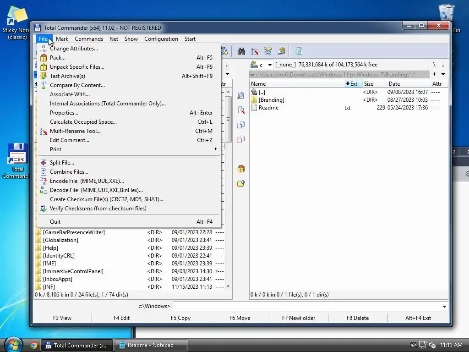Sort right panel by Name column
The width and height of the screenshot is (469, 352).
pyautogui.click(x=297, y=84)
